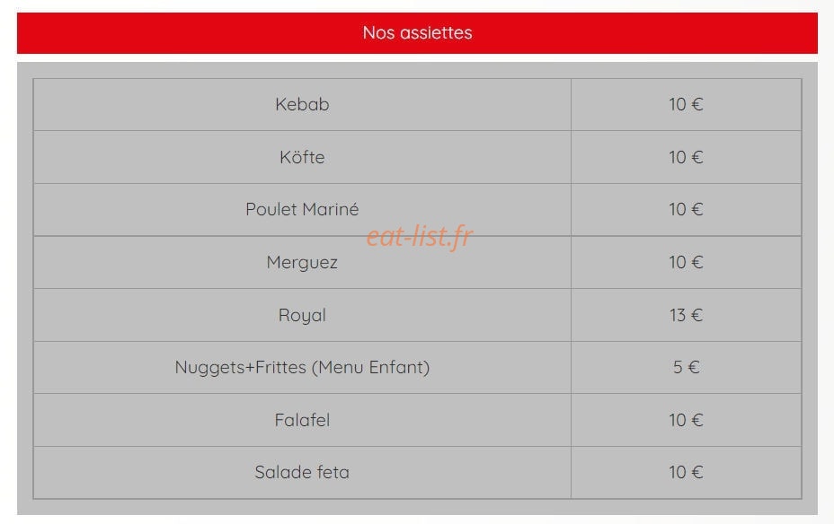Select the Royal plate name
The width and height of the screenshot is (834, 524).
click(x=302, y=315)
